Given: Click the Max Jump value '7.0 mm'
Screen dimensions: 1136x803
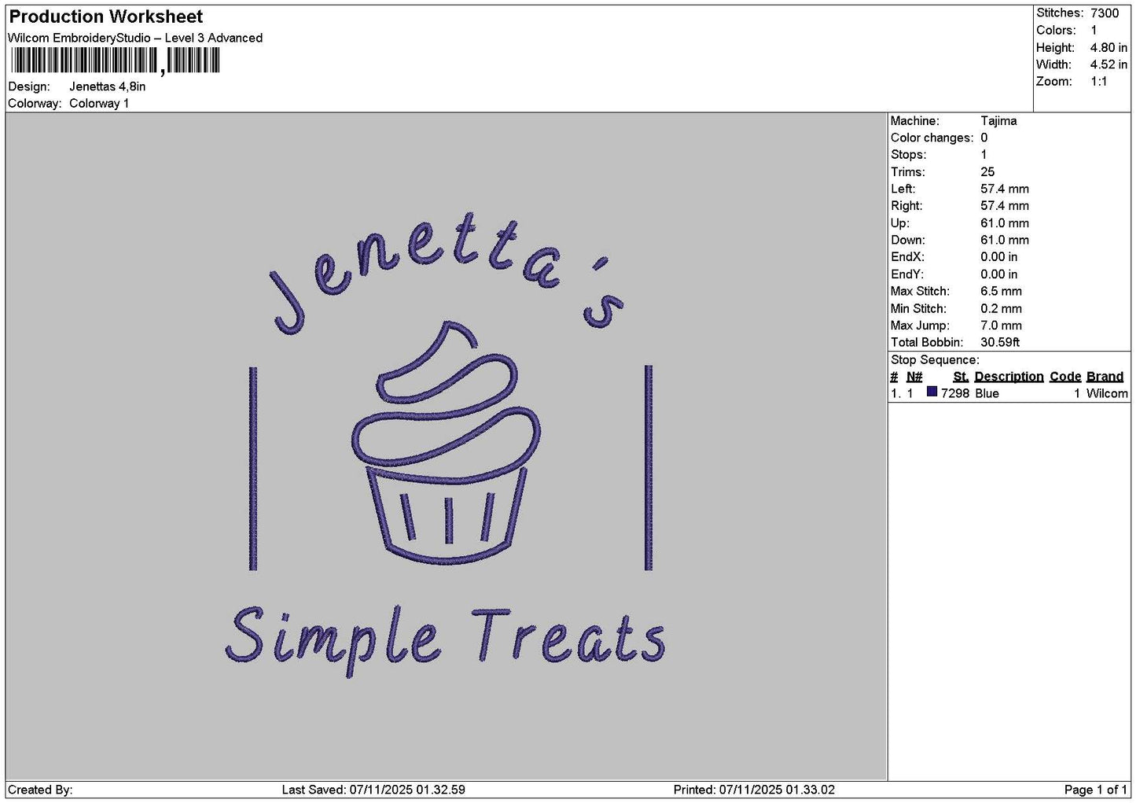Looking at the screenshot, I should [1001, 326].
